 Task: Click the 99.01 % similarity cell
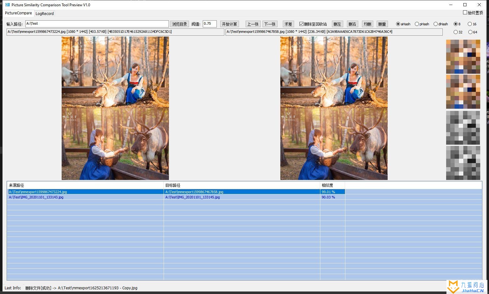(x=333, y=192)
